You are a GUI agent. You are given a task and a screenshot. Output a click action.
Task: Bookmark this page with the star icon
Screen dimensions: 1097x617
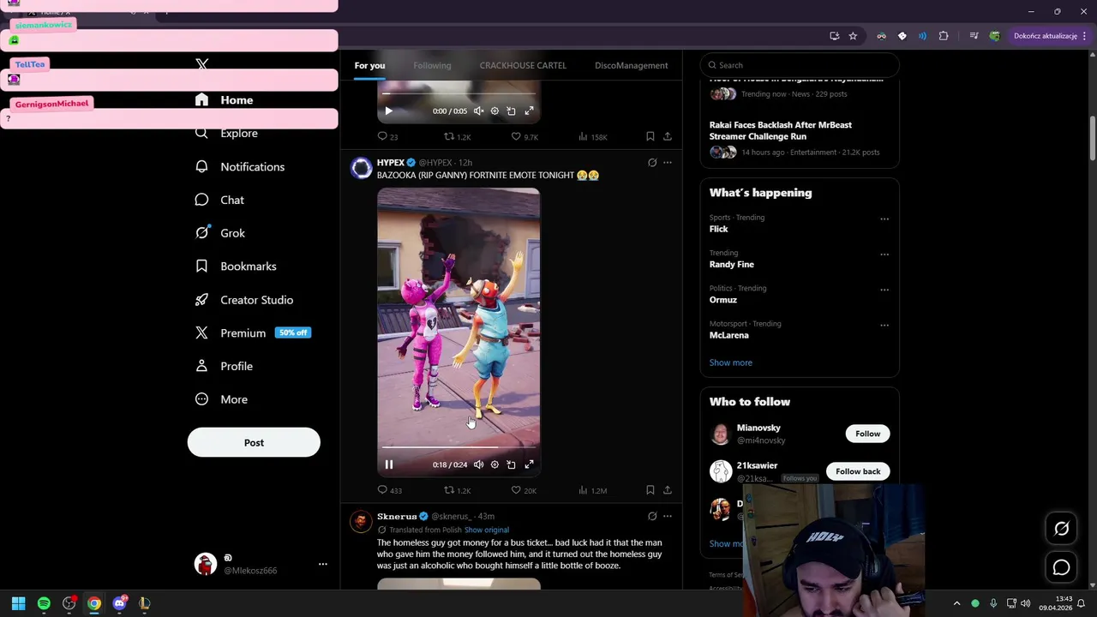click(x=853, y=36)
